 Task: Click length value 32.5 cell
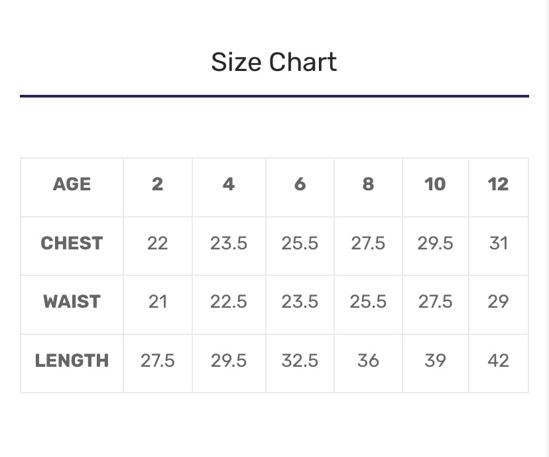[300, 361]
